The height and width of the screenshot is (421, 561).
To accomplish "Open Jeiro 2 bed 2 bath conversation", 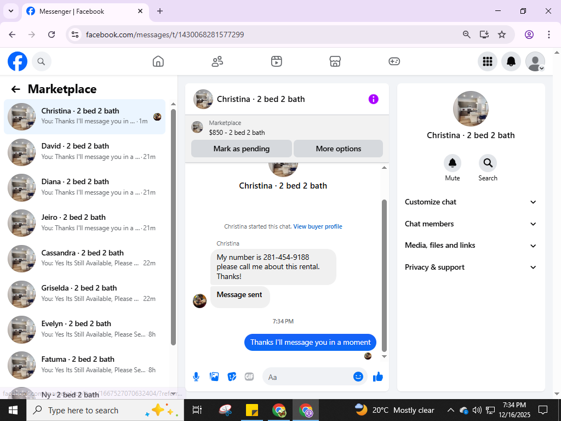I will [84, 223].
